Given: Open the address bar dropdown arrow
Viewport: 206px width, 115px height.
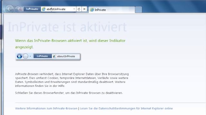Looking at the screenshot, I should 74,9.
